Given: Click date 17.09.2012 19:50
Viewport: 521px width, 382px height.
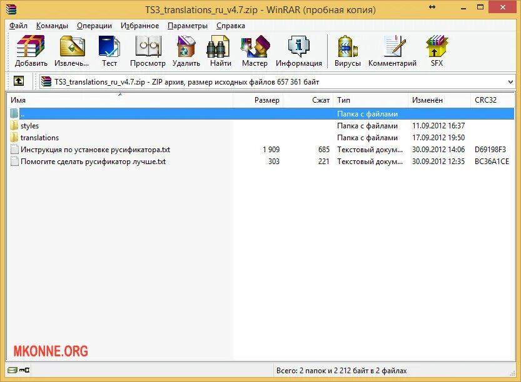Looking at the screenshot, I should tap(438, 137).
